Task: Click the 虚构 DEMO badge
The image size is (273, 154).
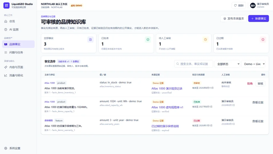Action: coord(76,6)
